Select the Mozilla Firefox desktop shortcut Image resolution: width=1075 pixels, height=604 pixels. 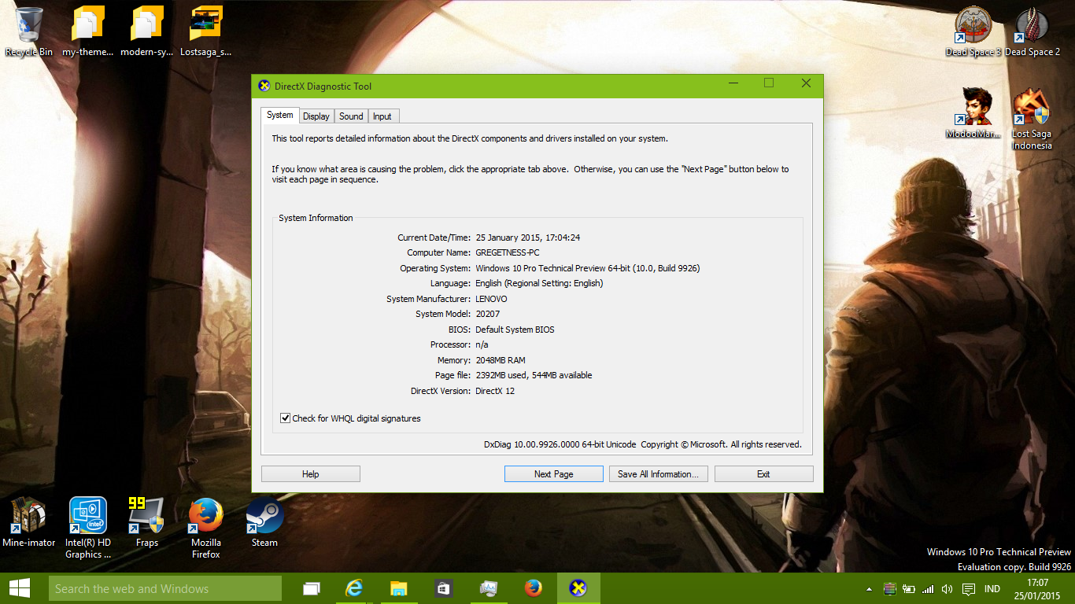pyautogui.click(x=206, y=527)
